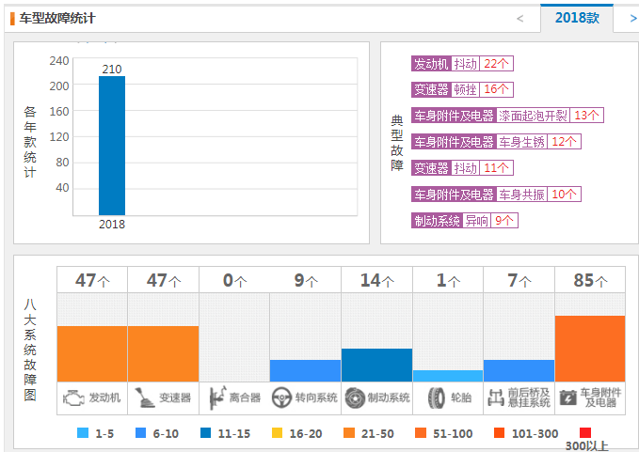Image resolution: width=639 pixels, height=452 pixels.
Task: Select the 2018款 tab
Action: coord(577,18)
